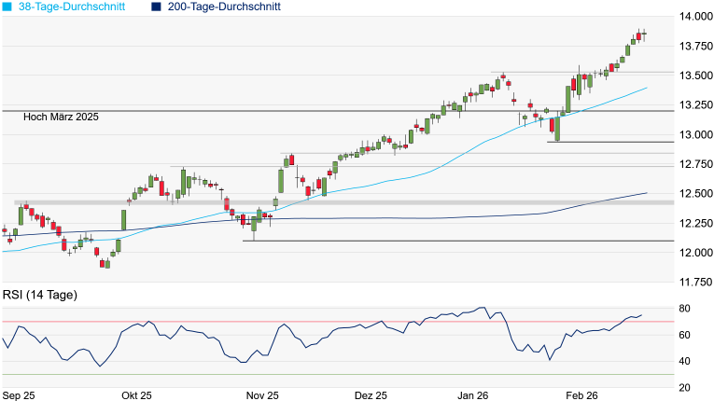Select the Nov 25 date label
The image size is (714, 401).
pos(261,395)
